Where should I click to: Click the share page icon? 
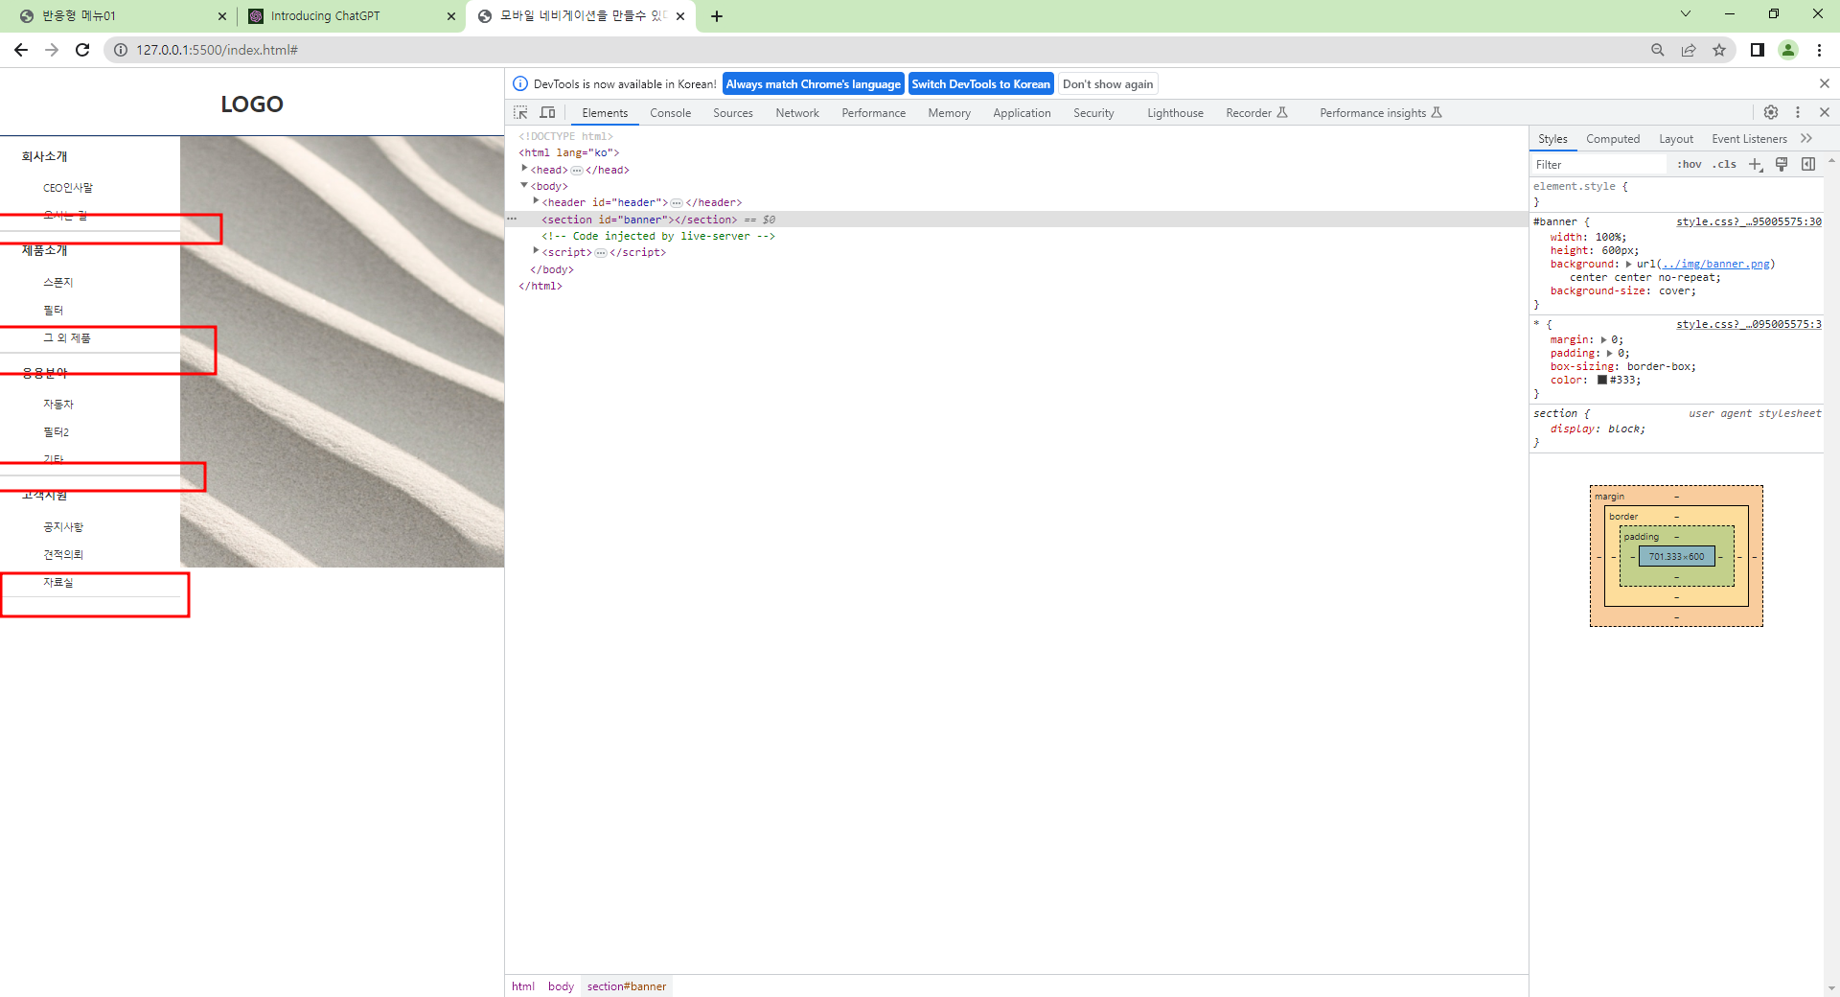(x=1689, y=50)
